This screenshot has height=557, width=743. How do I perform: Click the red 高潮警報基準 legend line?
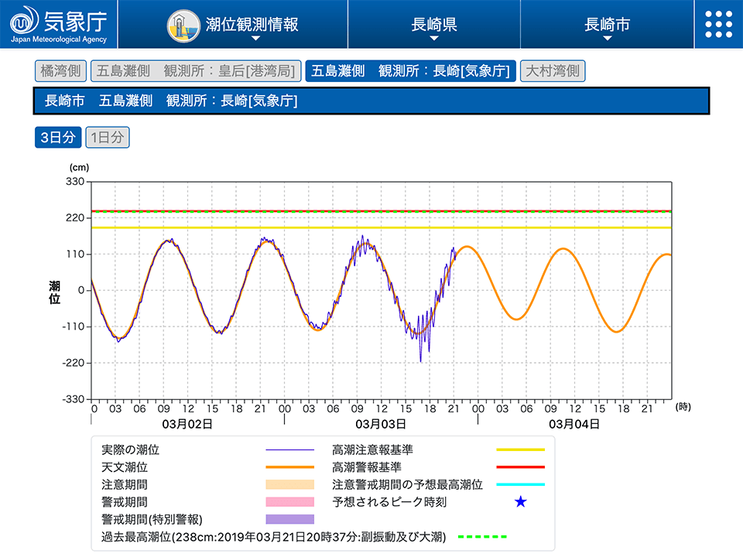(520, 467)
